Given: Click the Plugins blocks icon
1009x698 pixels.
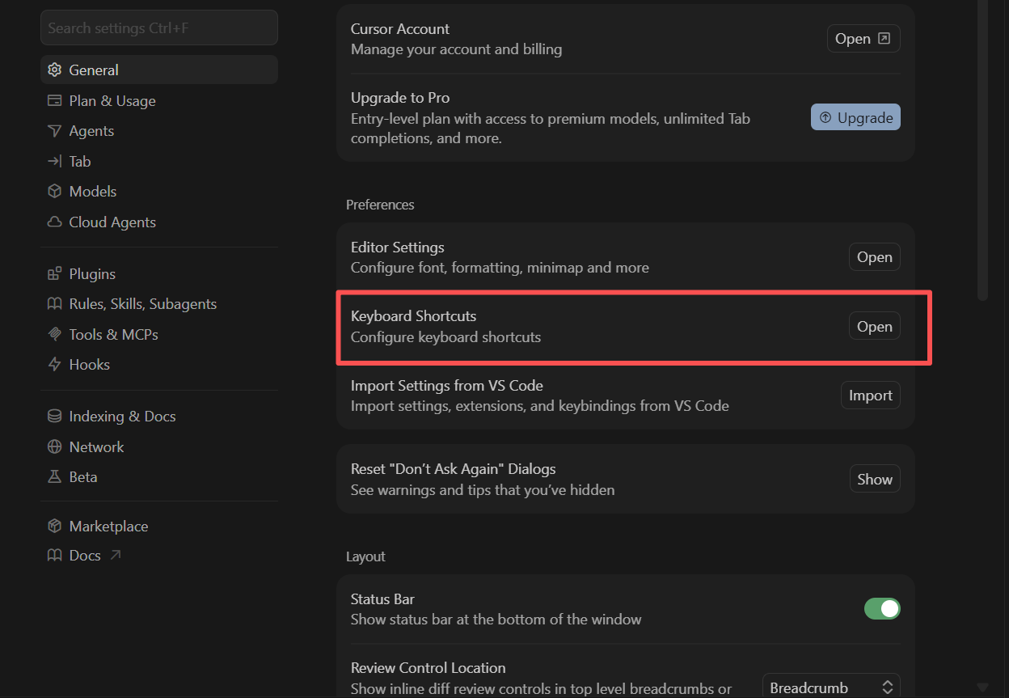Looking at the screenshot, I should (x=54, y=273).
